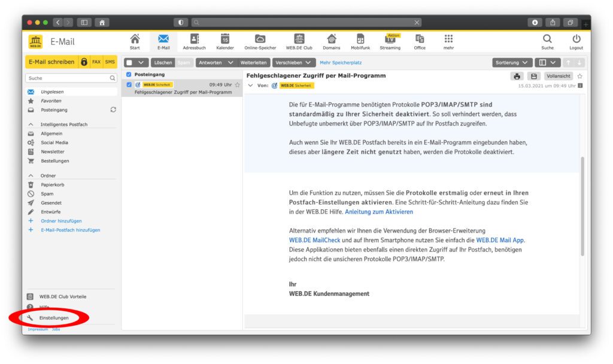This screenshot has height=364, width=613.
Task: Click browser share icon
Action: point(553,23)
